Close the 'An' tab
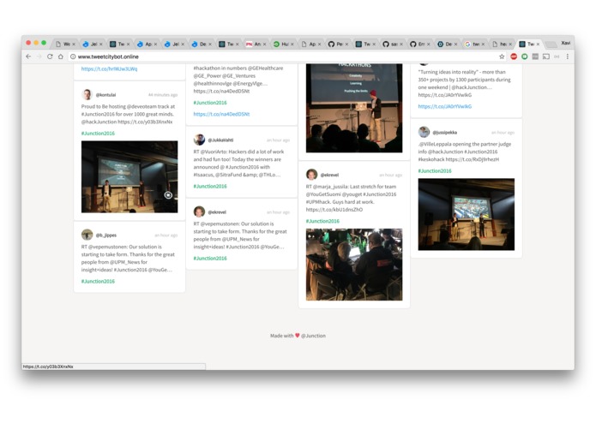596x423 pixels. tap(264, 45)
